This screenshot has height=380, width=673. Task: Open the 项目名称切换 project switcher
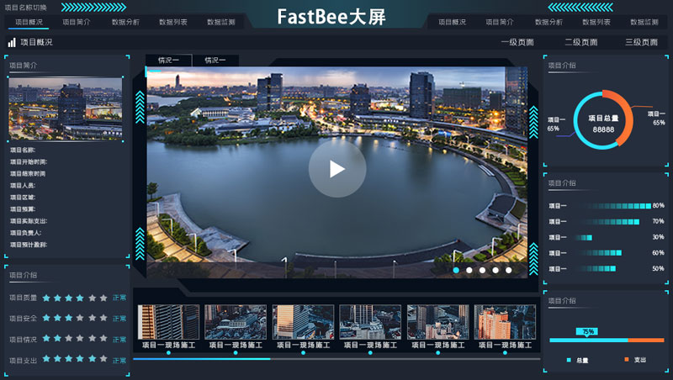click(x=25, y=8)
